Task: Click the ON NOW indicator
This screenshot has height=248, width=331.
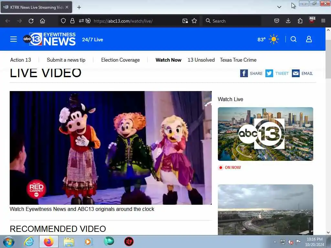Action: tap(230, 168)
